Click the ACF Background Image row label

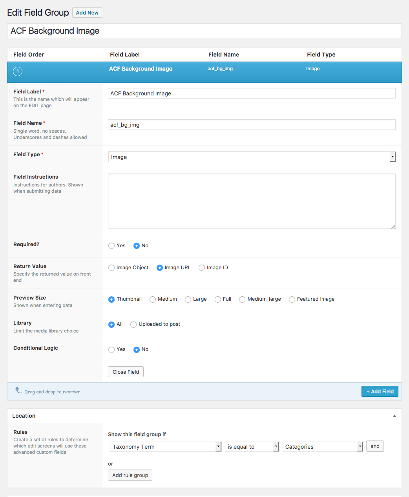[x=141, y=69]
